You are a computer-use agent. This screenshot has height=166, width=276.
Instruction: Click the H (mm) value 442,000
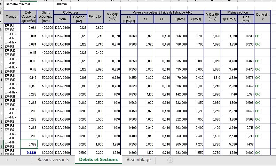[x=179, y=94]
